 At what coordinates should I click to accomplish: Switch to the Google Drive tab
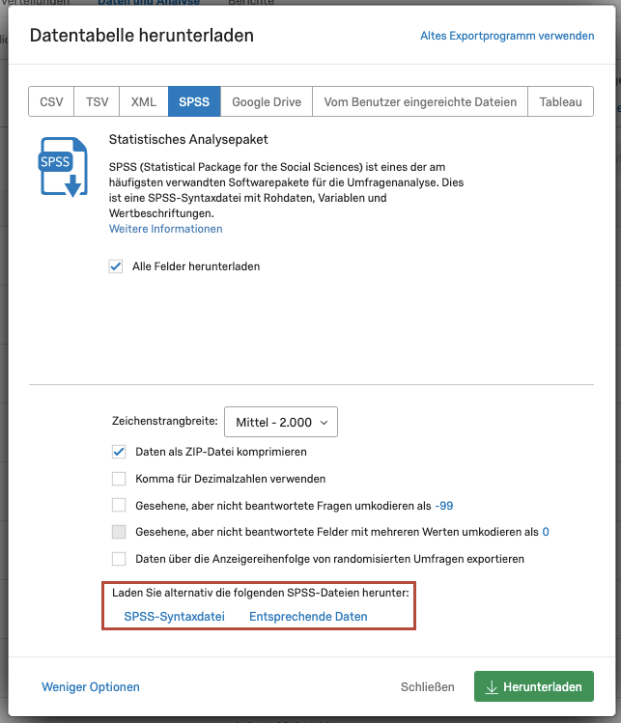click(x=267, y=101)
